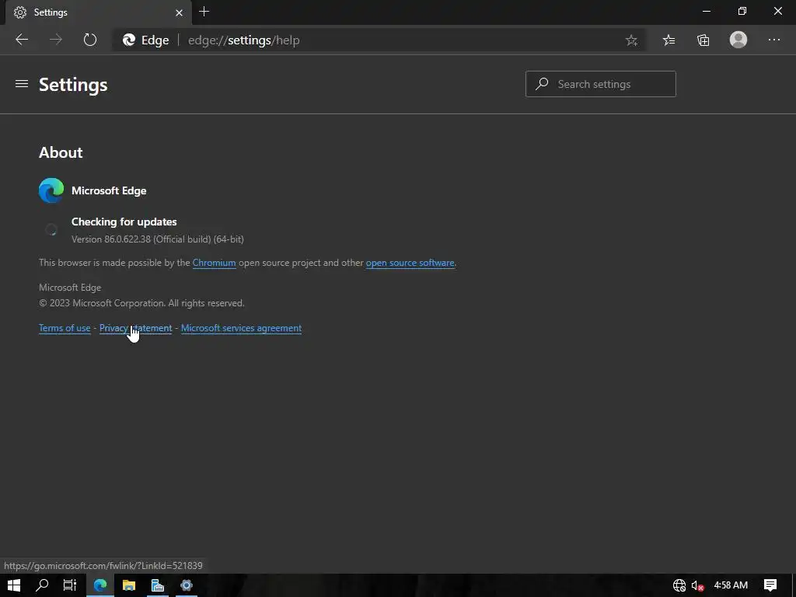This screenshot has width=796, height=597.
Task: Close the Settings tab
Action: (x=179, y=12)
